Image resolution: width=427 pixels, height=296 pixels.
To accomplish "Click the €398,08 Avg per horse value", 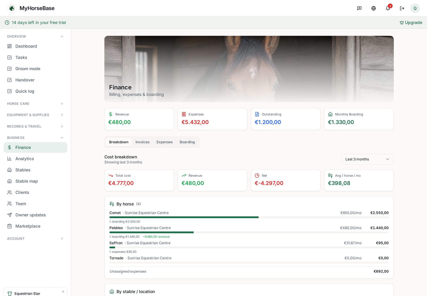I will click(339, 183).
